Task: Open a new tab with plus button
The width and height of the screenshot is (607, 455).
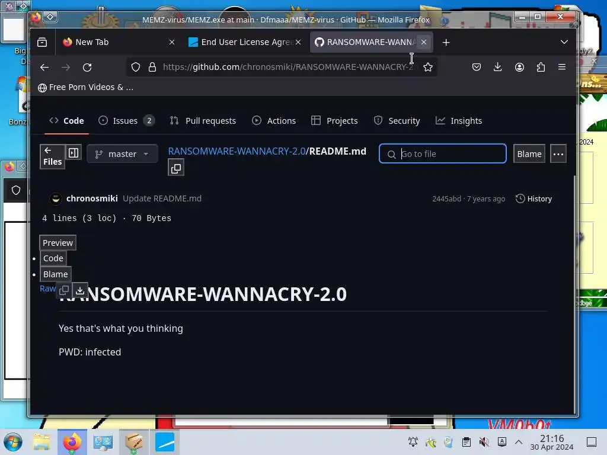Action: coord(446,42)
